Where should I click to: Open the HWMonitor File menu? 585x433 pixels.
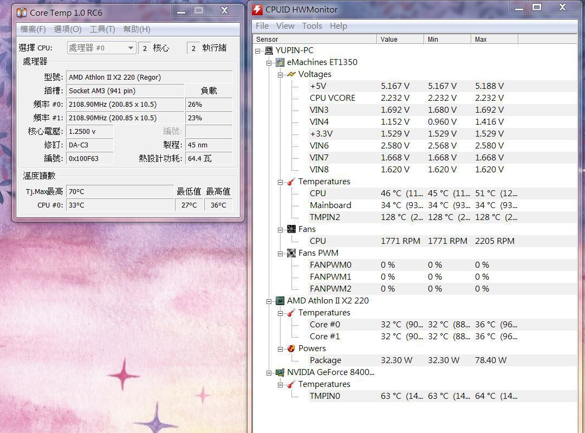click(x=262, y=26)
